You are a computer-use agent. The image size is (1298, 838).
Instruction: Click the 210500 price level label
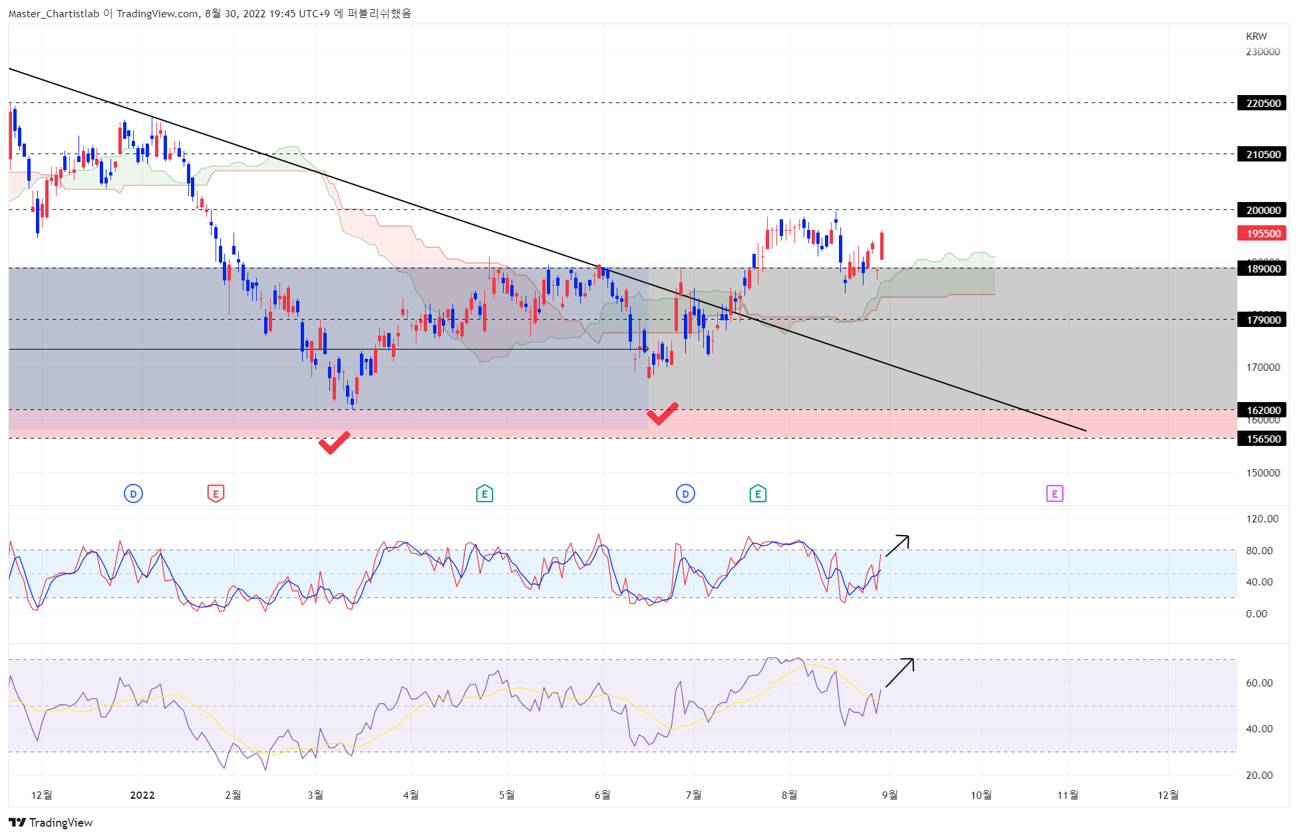pos(1262,154)
